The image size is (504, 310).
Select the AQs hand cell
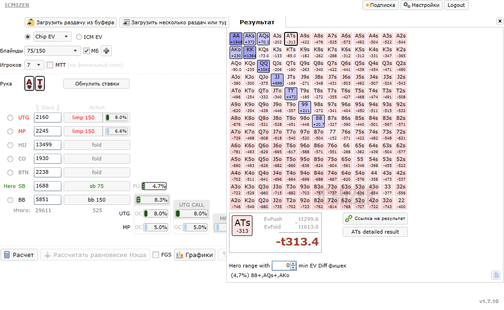click(263, 39)
